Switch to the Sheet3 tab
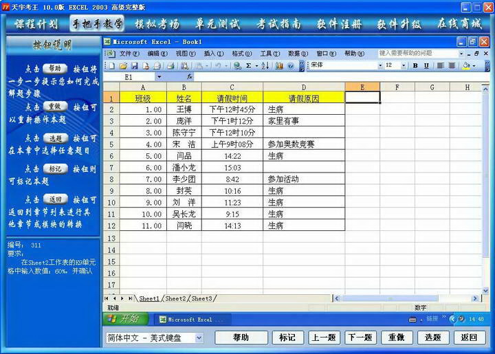The width and height of the screenshot is (495, 354). pyautogui.click(x=201, y=298)
